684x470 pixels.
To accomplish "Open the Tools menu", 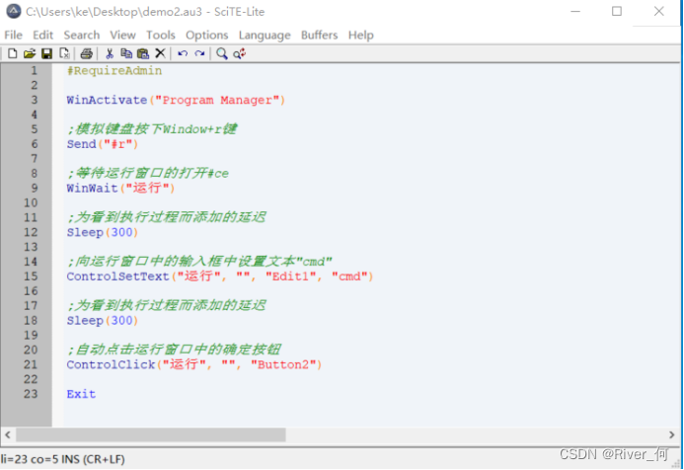I will pyautogui.click(x=161, y=35).
